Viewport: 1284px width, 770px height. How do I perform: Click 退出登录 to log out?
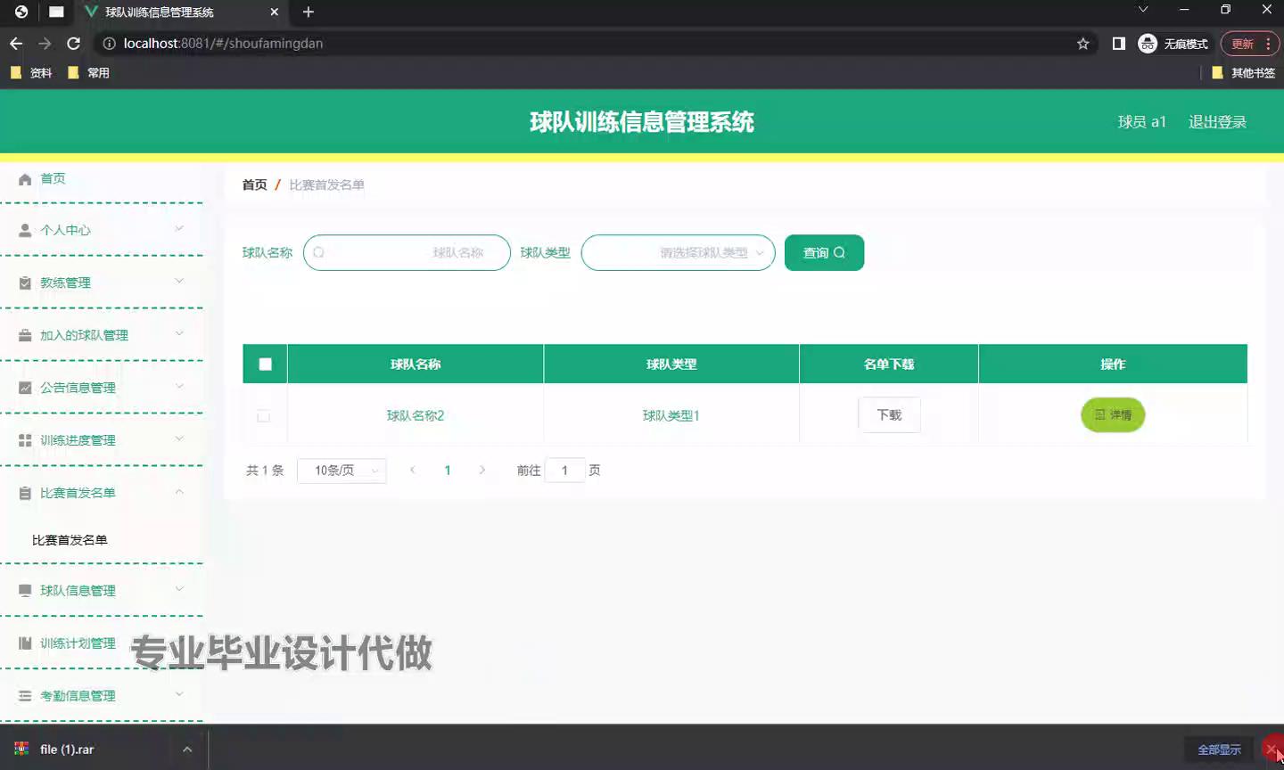pos(1217,122)
